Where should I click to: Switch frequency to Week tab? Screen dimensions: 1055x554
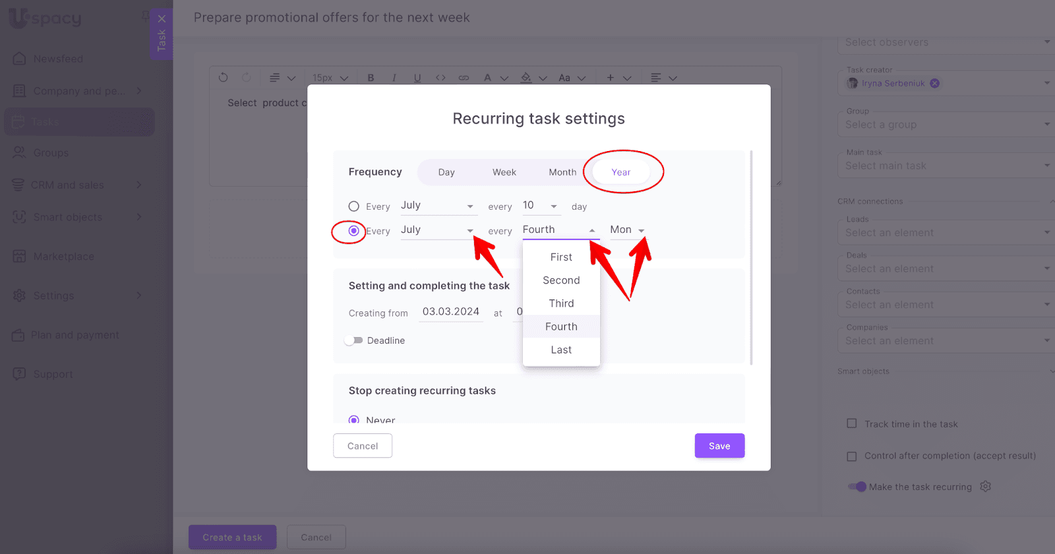504,172
